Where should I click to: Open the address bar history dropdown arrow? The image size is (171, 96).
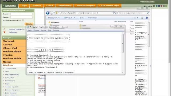[112, 13]
